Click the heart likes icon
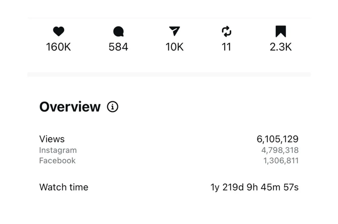Viewport: 338px width, 224px height. 58,32
